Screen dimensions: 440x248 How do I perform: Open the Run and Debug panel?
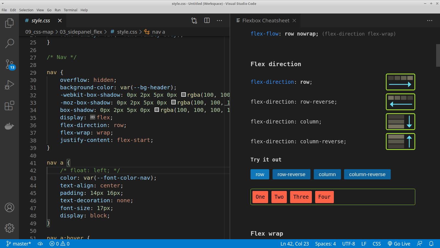pos(10,85)
